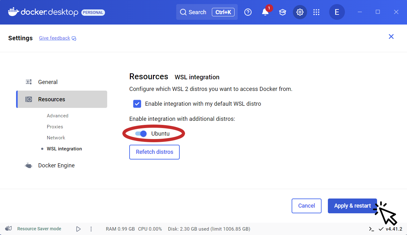Open the Learning Center icon
Viewport: 407px width, 235px height.
(x=282, y=12)
